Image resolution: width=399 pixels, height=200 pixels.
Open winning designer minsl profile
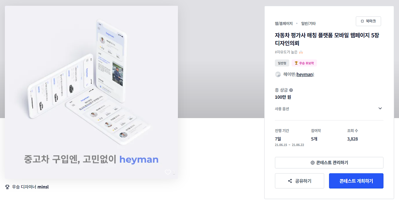coord(43,187)
